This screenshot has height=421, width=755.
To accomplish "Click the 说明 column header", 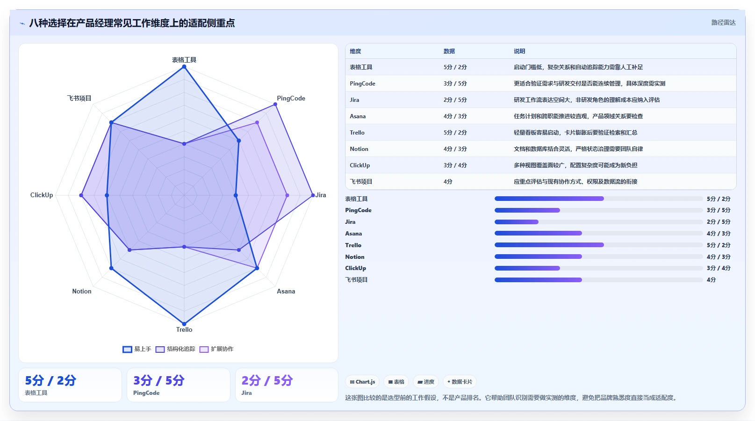I will pyautogui.click(x=519, y=51).
